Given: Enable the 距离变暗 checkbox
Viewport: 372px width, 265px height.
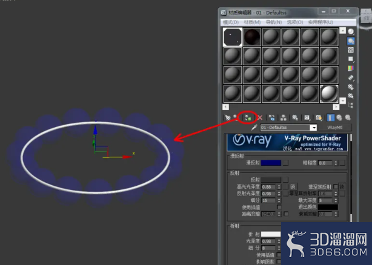Looking at the screenshot, I should coord(286,214).
